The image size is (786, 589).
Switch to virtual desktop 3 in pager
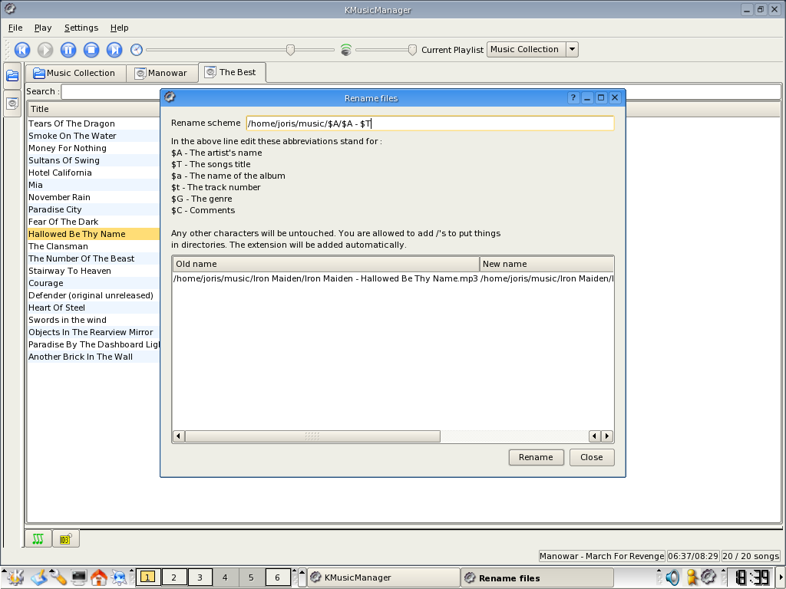[x=200, y=577]
